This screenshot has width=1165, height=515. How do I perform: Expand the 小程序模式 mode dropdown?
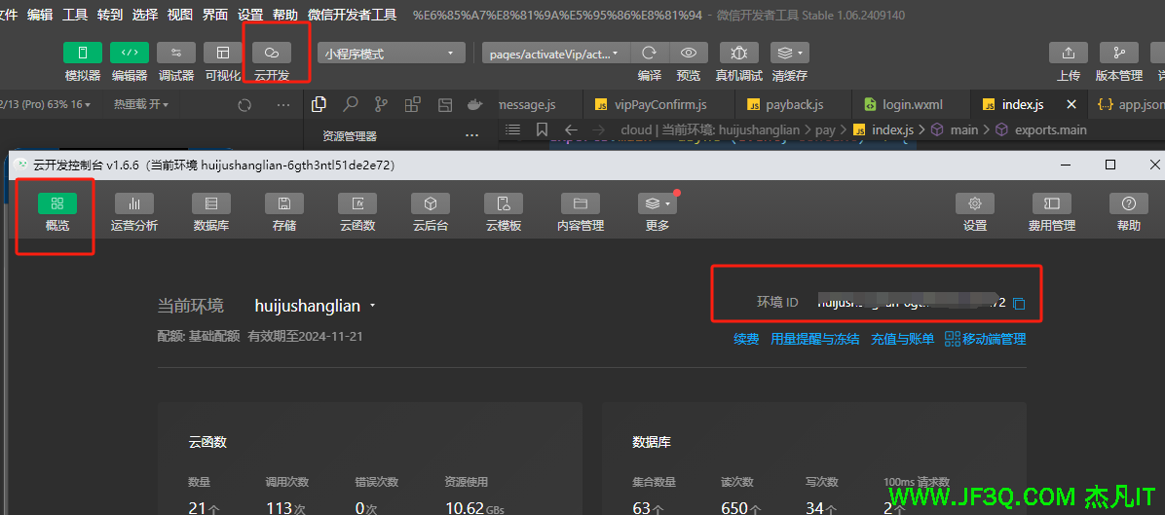pyautogui.click(x=392, y=53)
